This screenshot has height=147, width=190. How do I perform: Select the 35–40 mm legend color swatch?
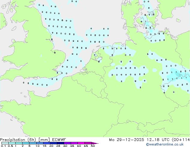coord(74,143)
